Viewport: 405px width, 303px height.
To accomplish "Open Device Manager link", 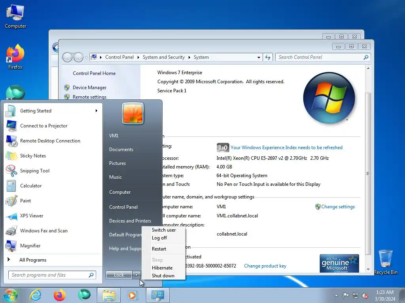I will point(90,88).
